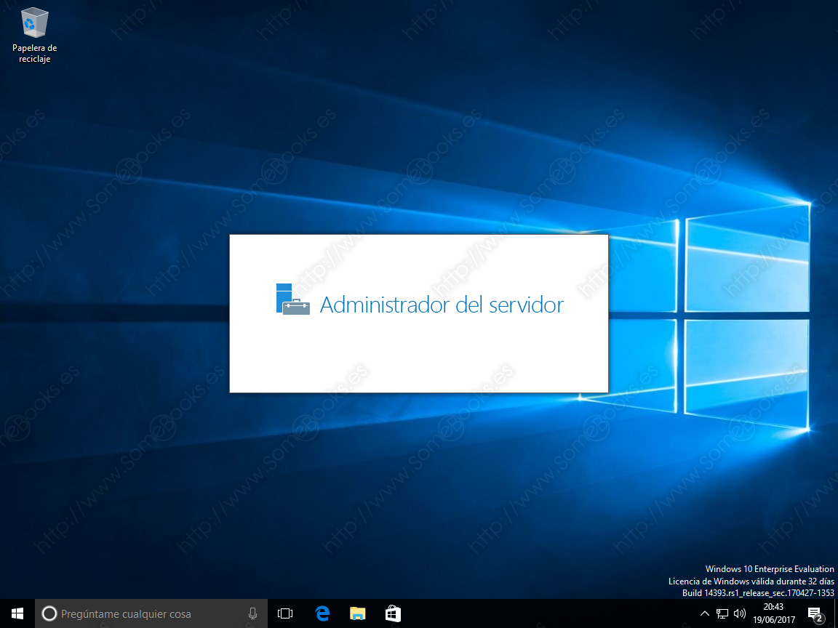Click the Show Desktop strip at taskbar edge
Viewport: 838px width, 628px height.
(836, 614)
